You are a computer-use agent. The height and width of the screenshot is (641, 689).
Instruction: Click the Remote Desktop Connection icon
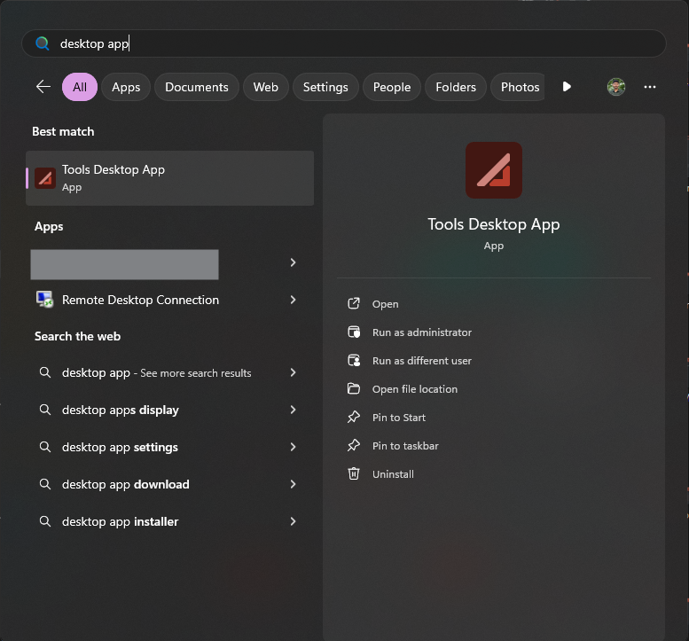click(x=45, y=300)
